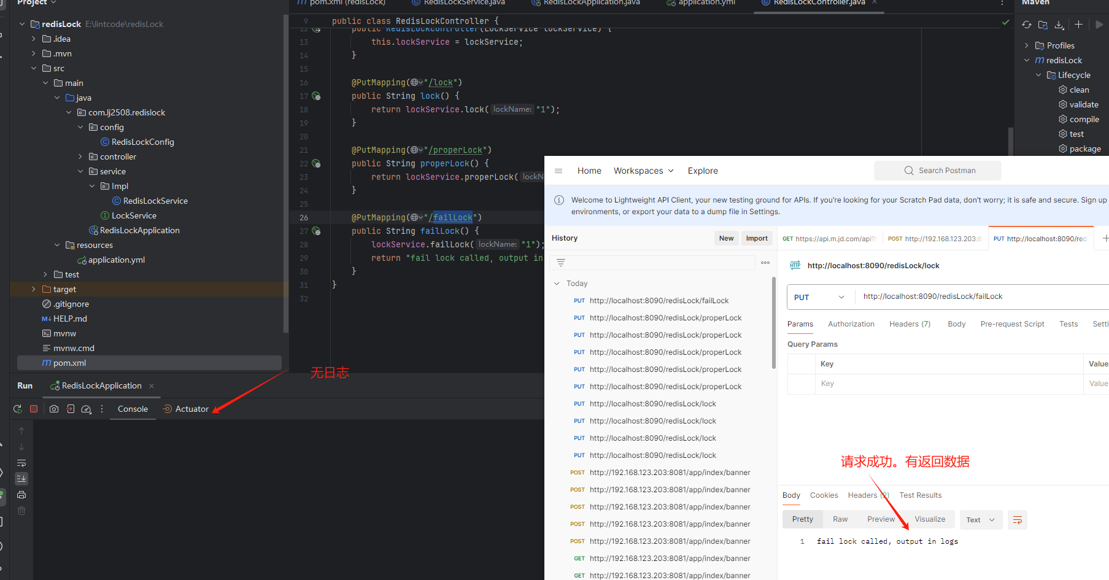1109x580 pixels.
Task: Click Maven generate sources folder icon
Action: 1043,25
